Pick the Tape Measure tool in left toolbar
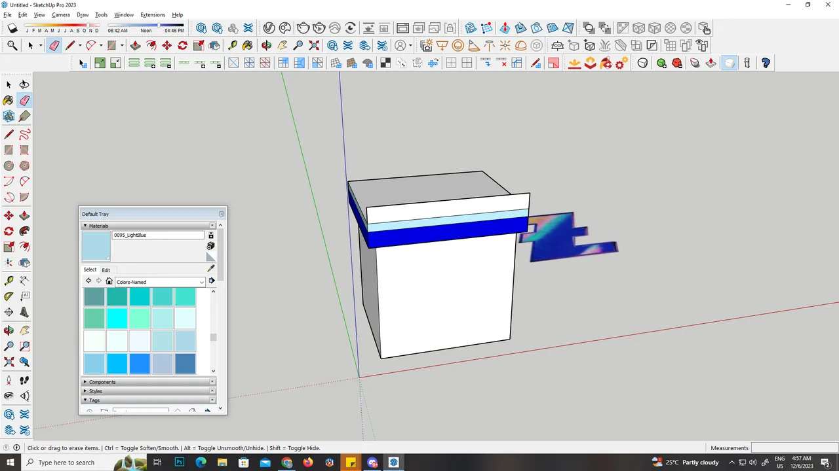The image size is (839, 471). [x=9, y=281]
